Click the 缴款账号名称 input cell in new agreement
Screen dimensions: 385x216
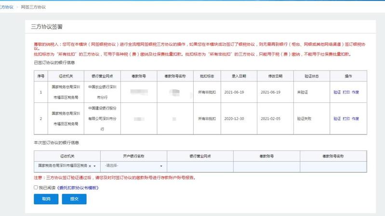[x=333, y=166]
